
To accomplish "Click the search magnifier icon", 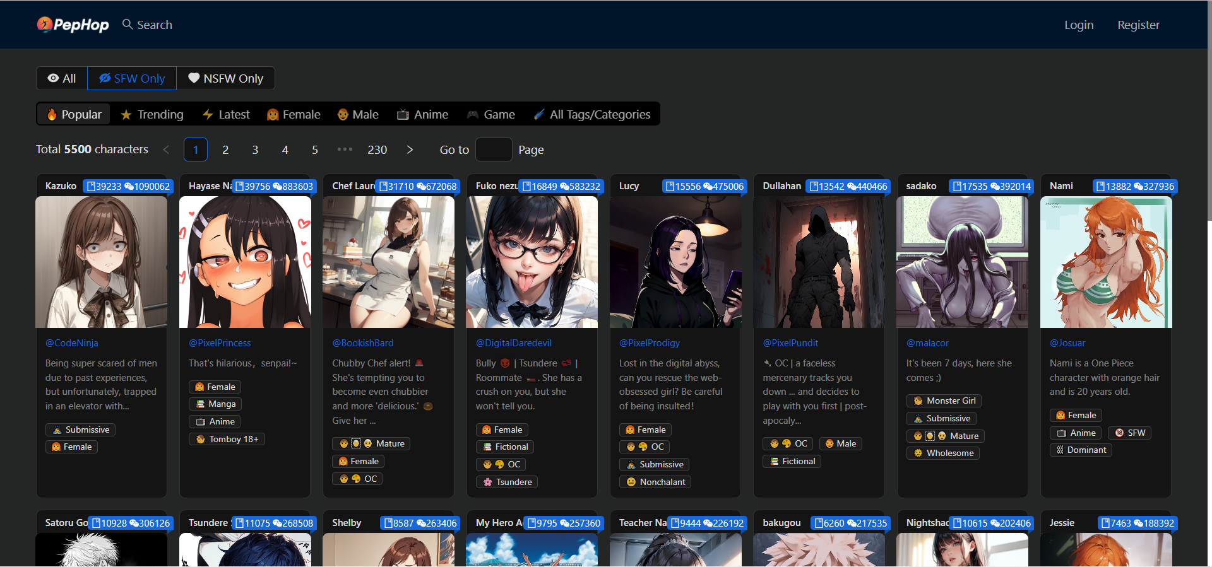I will click(x=128, y=24).
